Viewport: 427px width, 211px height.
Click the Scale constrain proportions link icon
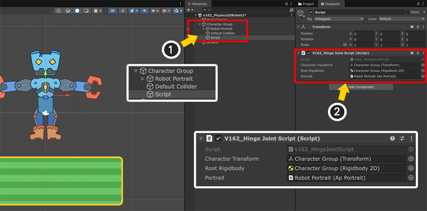click(345, 45)
